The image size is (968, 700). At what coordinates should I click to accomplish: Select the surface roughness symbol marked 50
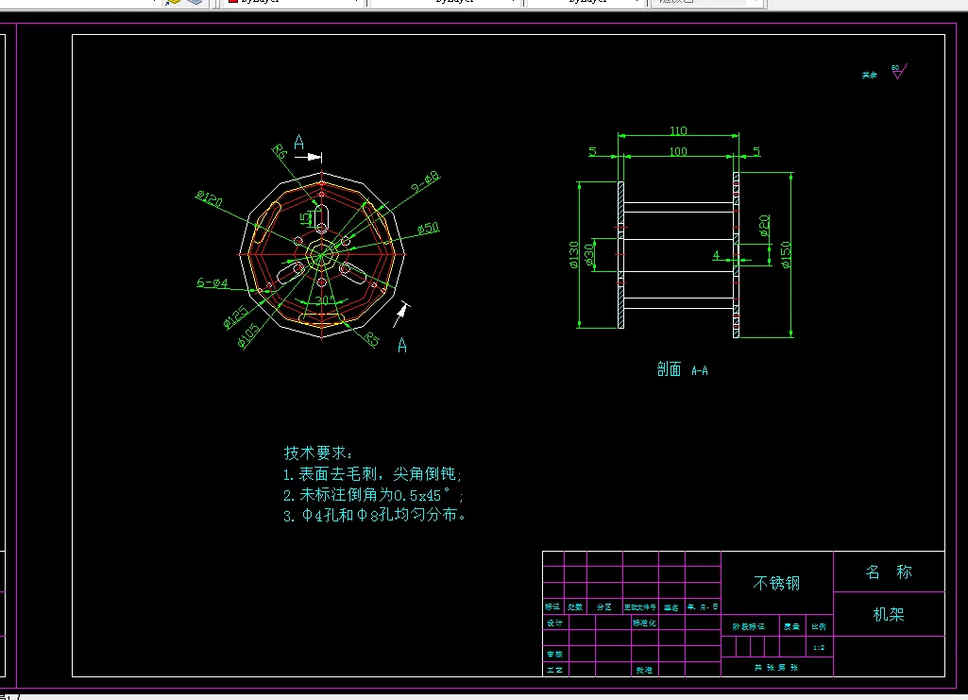(899, 72)
